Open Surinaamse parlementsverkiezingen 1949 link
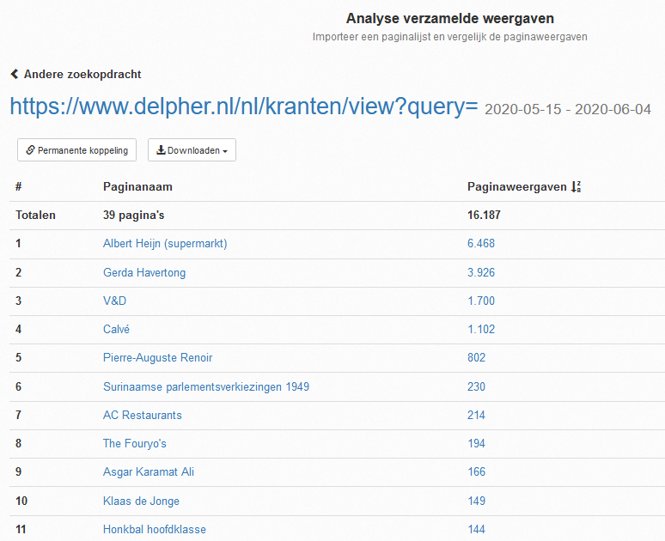665x541 pixels. (x=206, y=386)
